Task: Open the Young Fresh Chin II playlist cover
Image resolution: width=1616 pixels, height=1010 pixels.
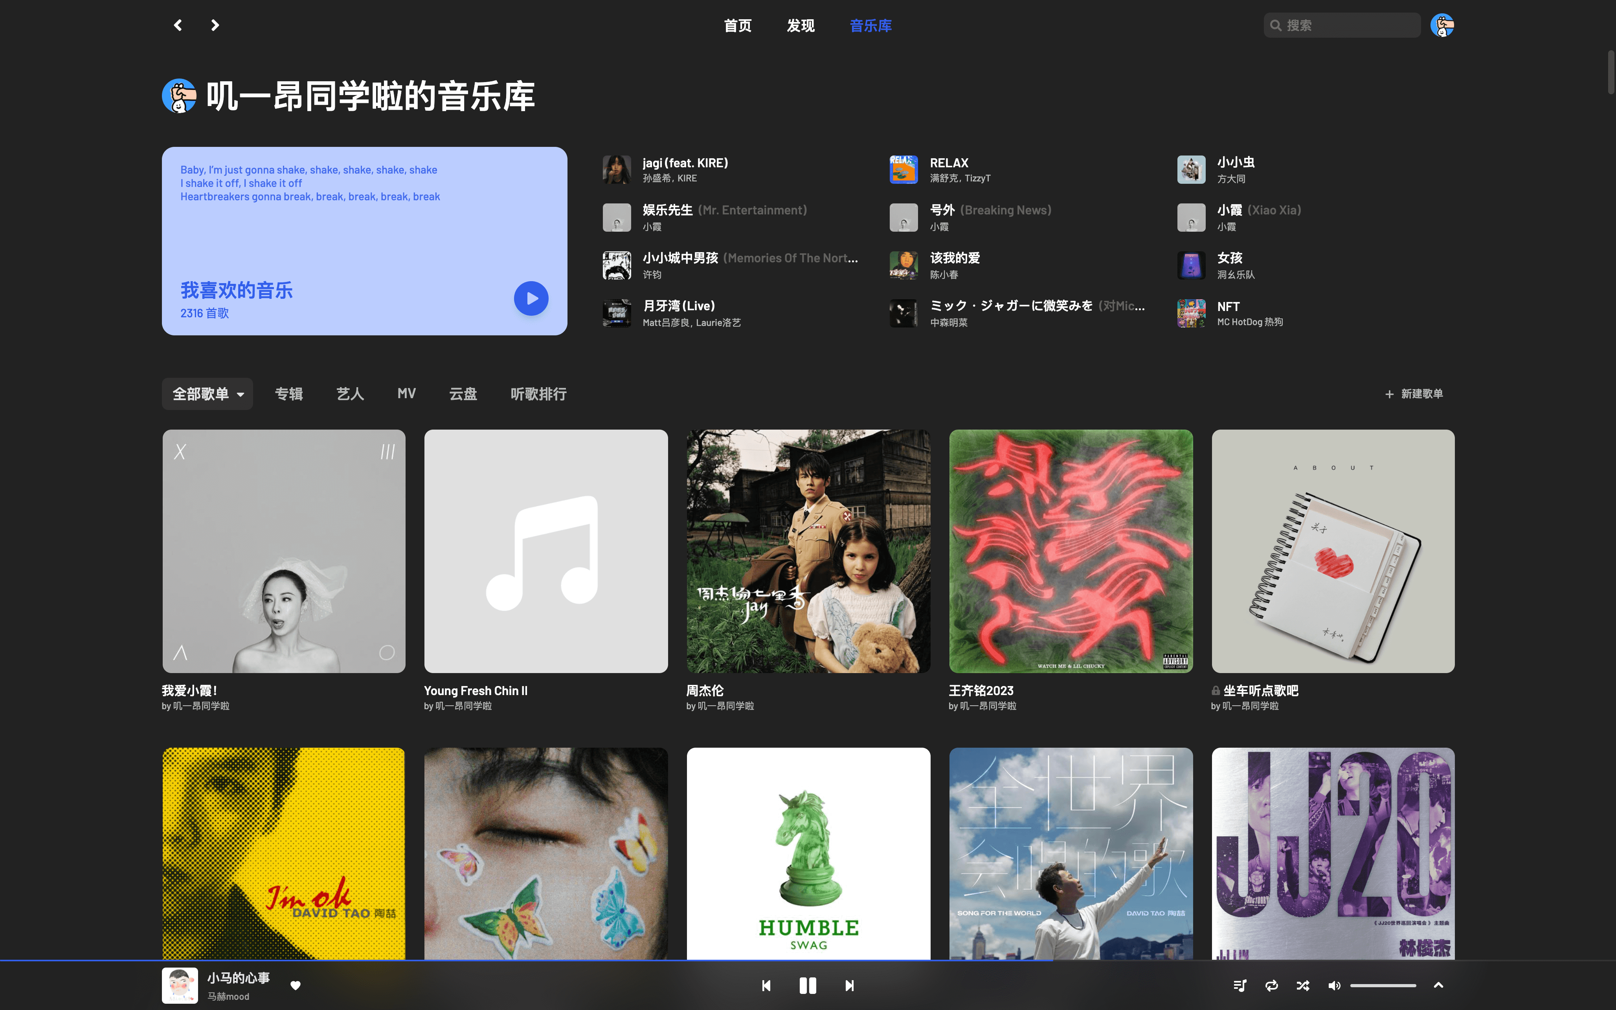Action: coord(546,551)
